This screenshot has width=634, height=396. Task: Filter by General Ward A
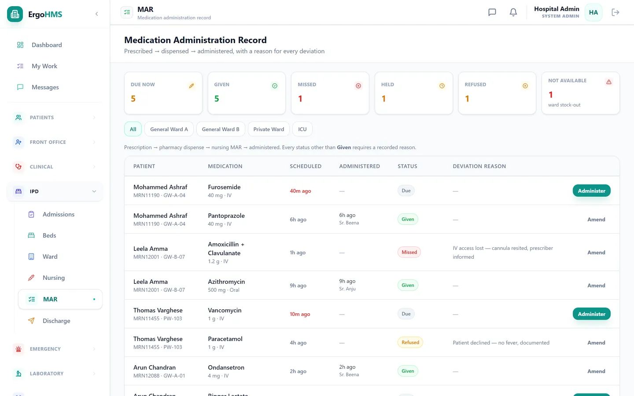pyautogui.click(x=169, y=129)
